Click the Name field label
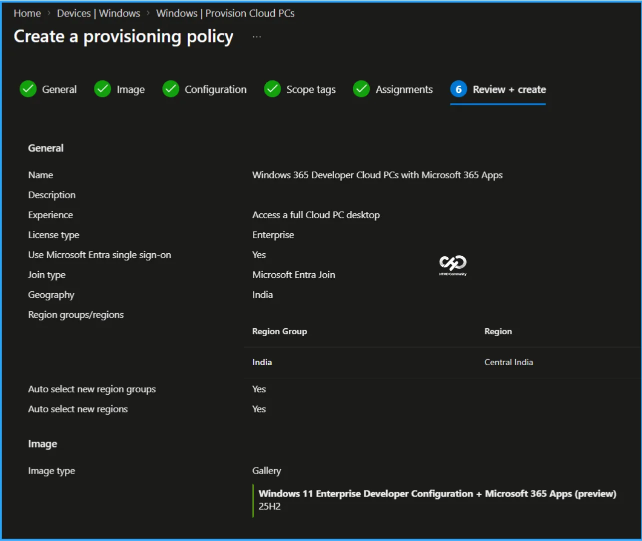Screen dimensions: 642x541 coord(40,175)
